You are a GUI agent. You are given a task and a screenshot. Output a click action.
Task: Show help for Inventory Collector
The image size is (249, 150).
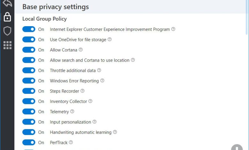[x=90, y=101]
